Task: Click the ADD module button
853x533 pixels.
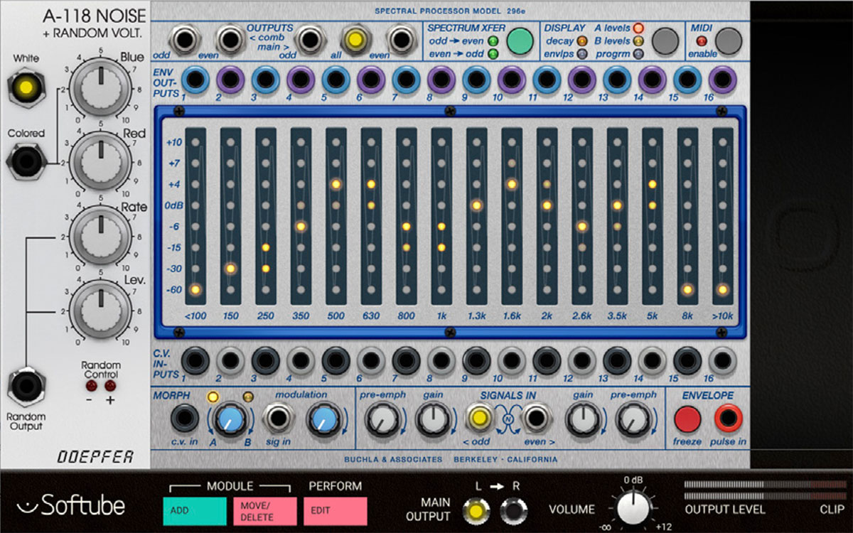Action: click(x=194, y=511)
